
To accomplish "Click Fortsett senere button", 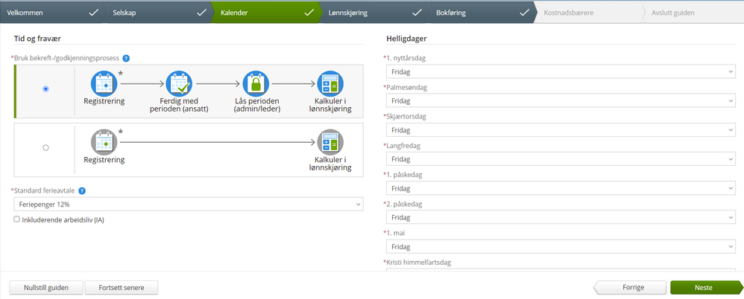I will tap(122, 288).
